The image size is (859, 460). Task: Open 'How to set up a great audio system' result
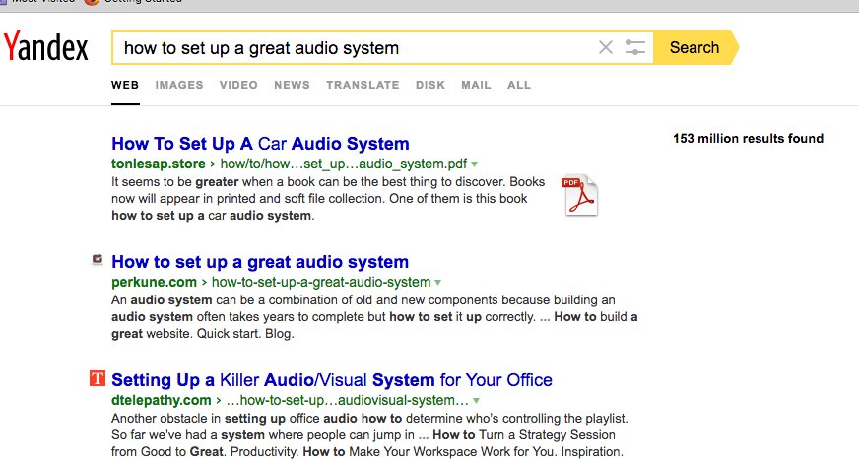pos(260,262)
